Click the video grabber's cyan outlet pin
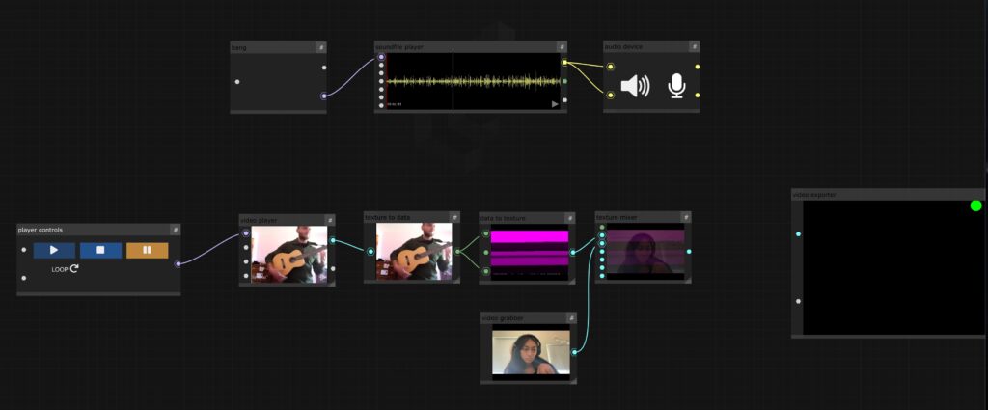Image resolution: width=988 pixels, height=410 pixels. 574,352
